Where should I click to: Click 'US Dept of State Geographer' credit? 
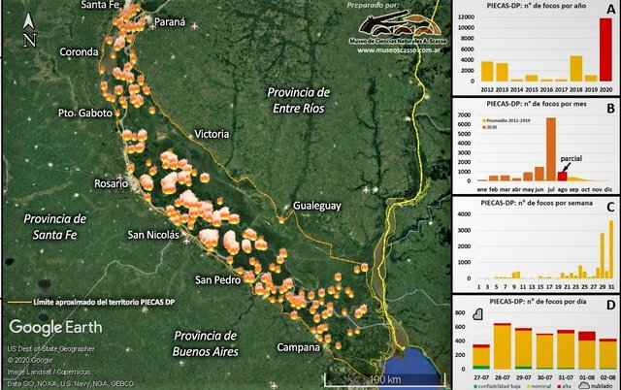pos(51,349)
